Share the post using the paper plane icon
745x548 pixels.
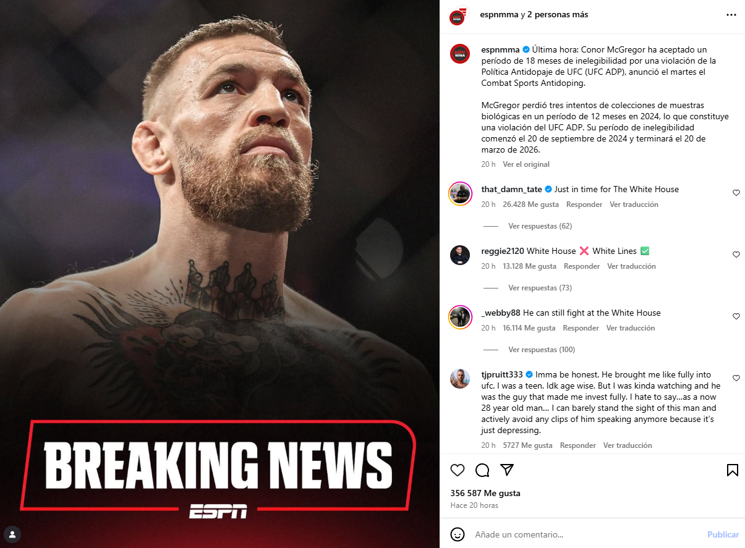coord(507,470)
